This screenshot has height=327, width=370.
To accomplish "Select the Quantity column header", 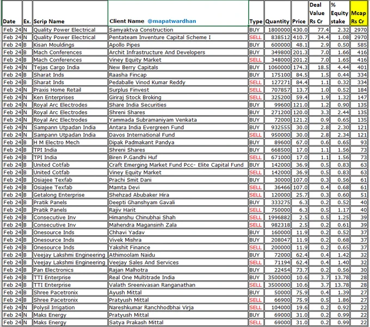I will click(277, 13).
